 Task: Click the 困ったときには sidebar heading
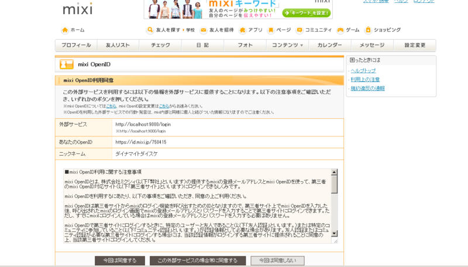pos(365,60)
